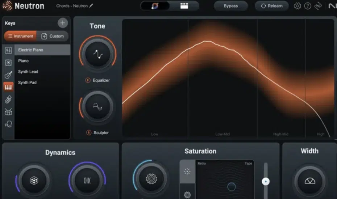Select the drums category icon
This screenshot has width=337, height=199.
pos(8,112)
